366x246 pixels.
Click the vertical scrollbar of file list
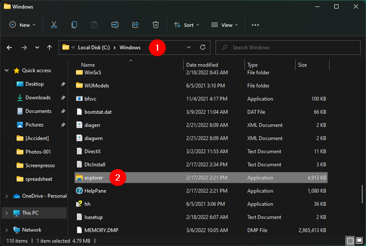[362, 194]
